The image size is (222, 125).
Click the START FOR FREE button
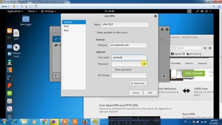(x=194, y=73)
